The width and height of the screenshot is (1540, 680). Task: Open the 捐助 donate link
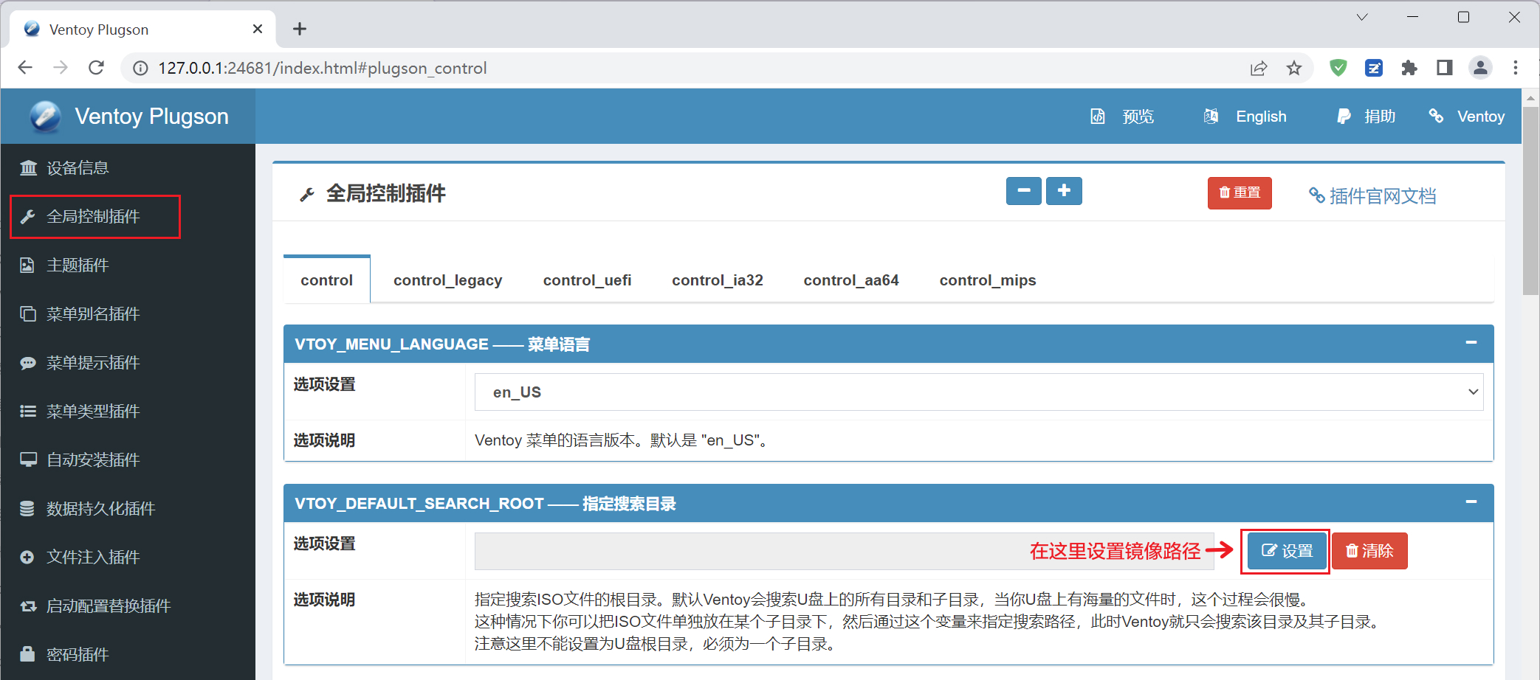click(1366, 117)
